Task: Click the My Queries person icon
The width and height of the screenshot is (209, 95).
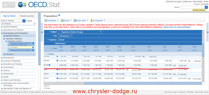Action: [92, 21]
